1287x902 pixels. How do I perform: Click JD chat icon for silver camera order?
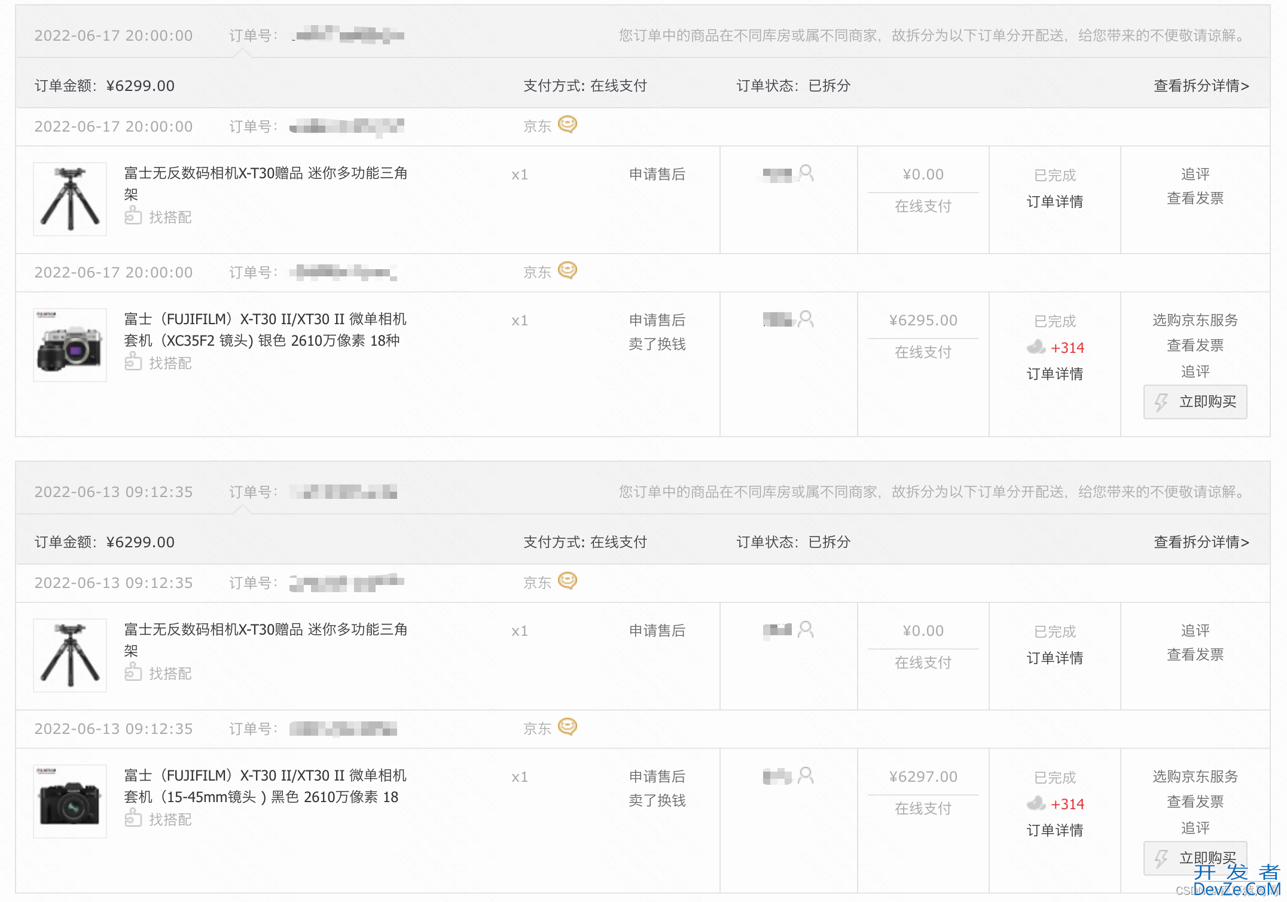(567, 270)
